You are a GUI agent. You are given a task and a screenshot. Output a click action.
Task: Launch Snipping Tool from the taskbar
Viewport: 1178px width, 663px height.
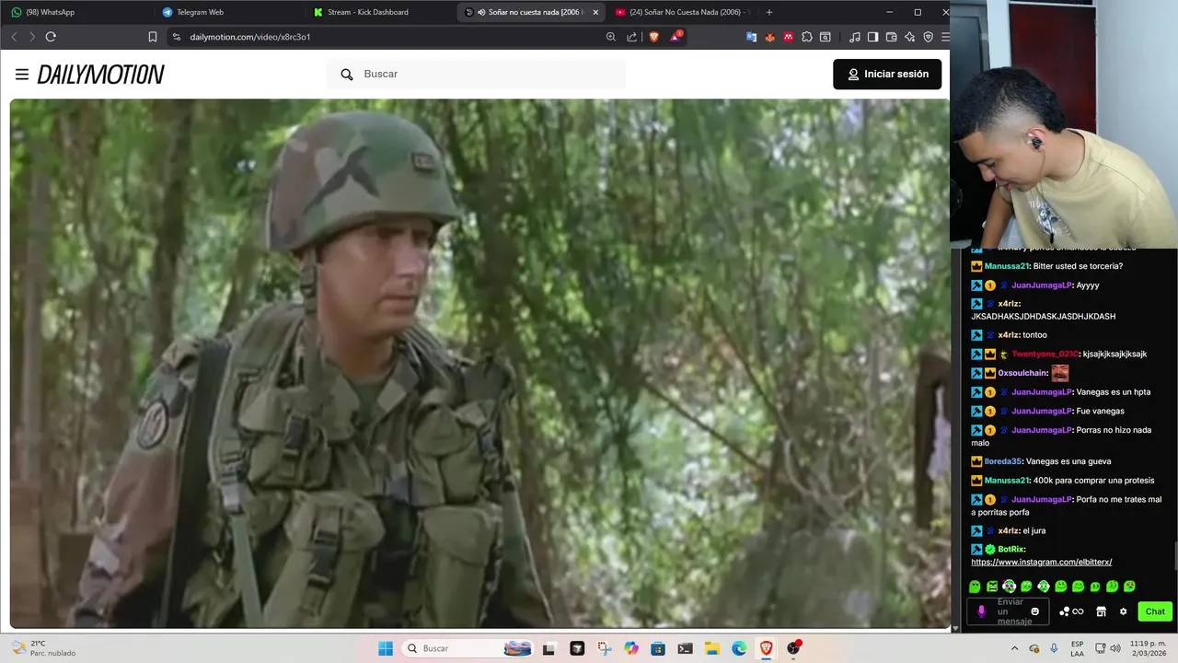tap(604, 648)
